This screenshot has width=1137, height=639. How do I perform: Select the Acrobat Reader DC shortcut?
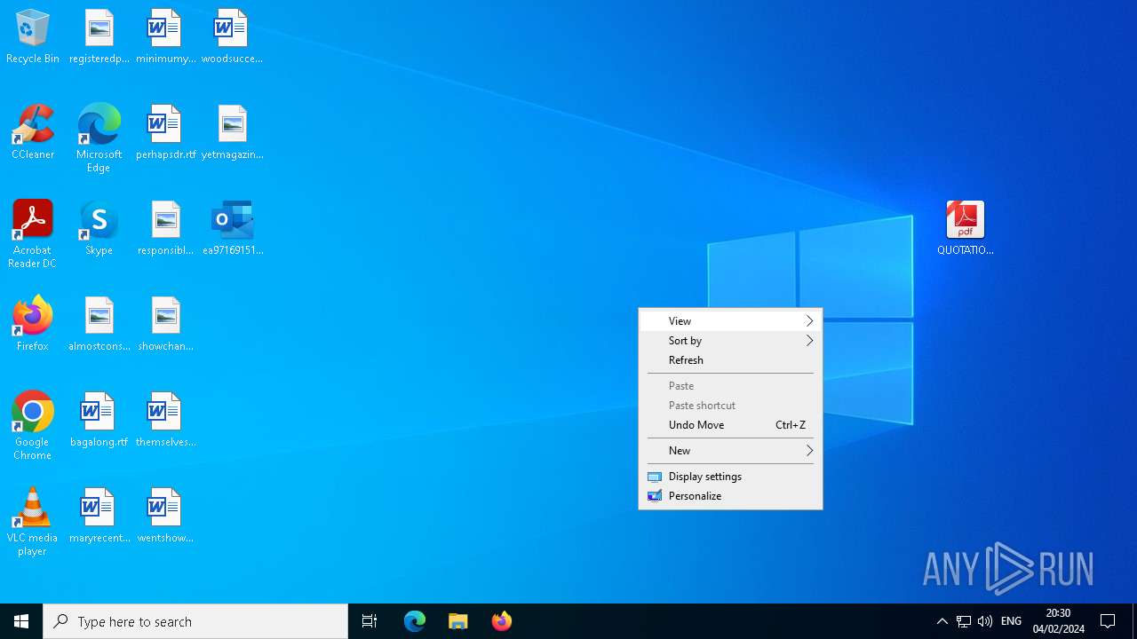pos(33,234)
